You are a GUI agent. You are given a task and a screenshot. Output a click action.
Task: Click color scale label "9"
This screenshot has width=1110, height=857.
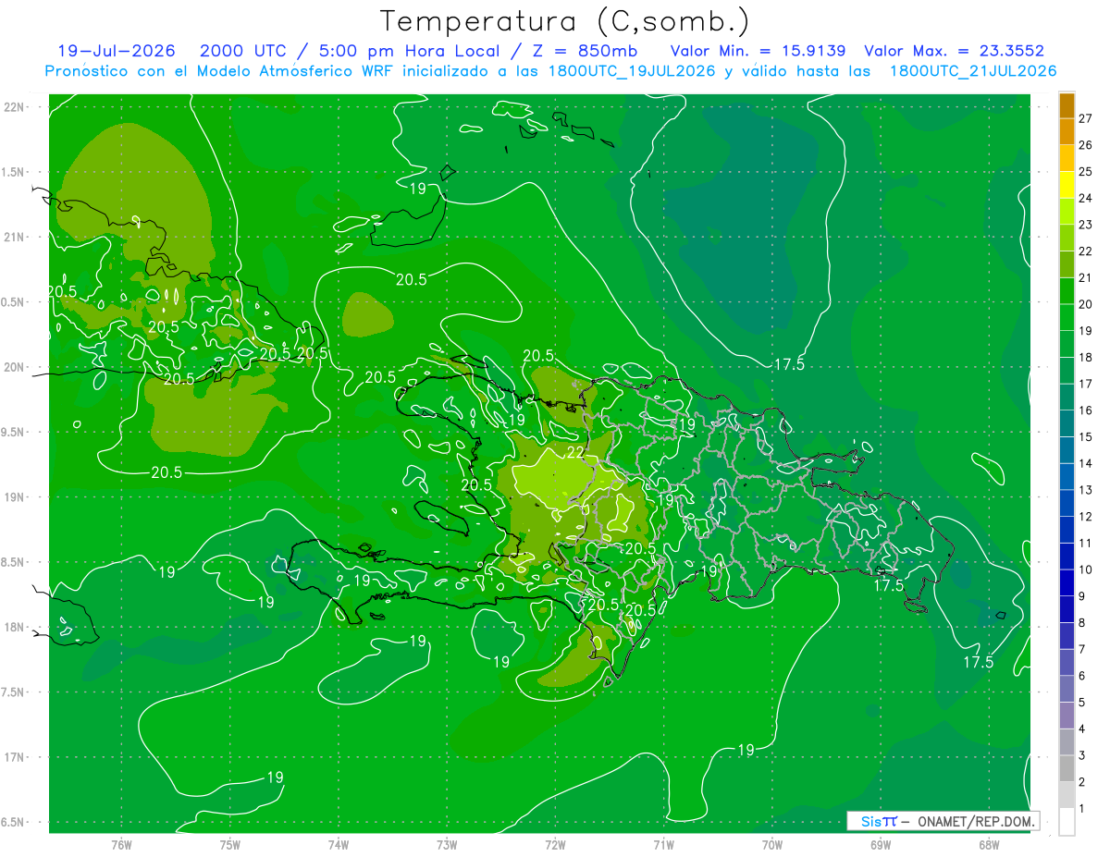click(x=1082, y=596)
